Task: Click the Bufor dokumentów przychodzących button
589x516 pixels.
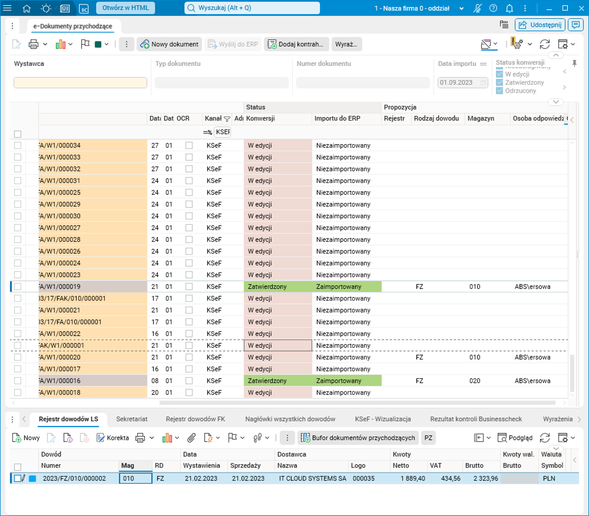Action: [x=359, y=437]
